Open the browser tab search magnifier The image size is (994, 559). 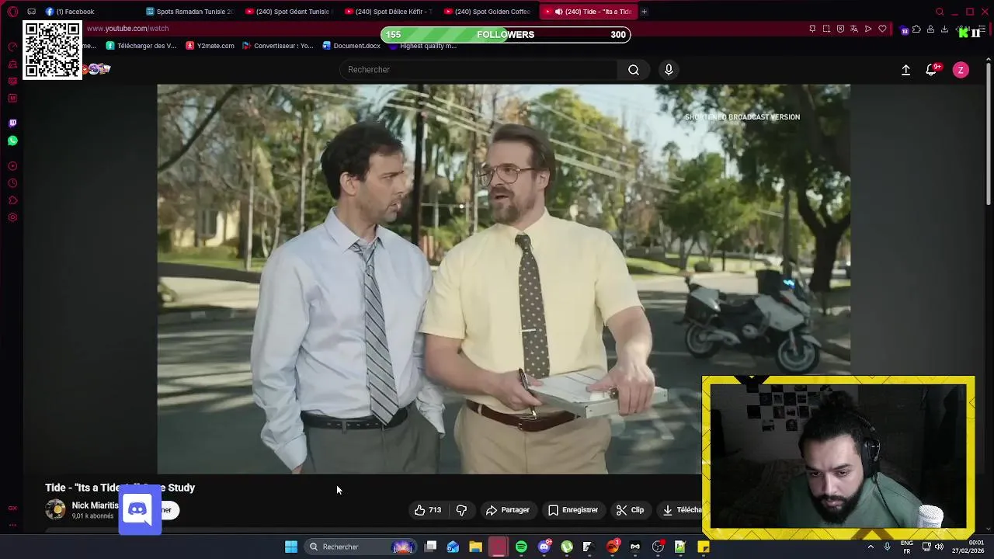940,12
